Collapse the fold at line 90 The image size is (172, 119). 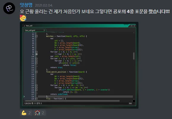click(37, 52)
